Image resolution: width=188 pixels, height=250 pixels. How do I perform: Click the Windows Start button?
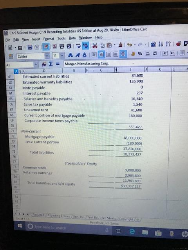(20, 226)
